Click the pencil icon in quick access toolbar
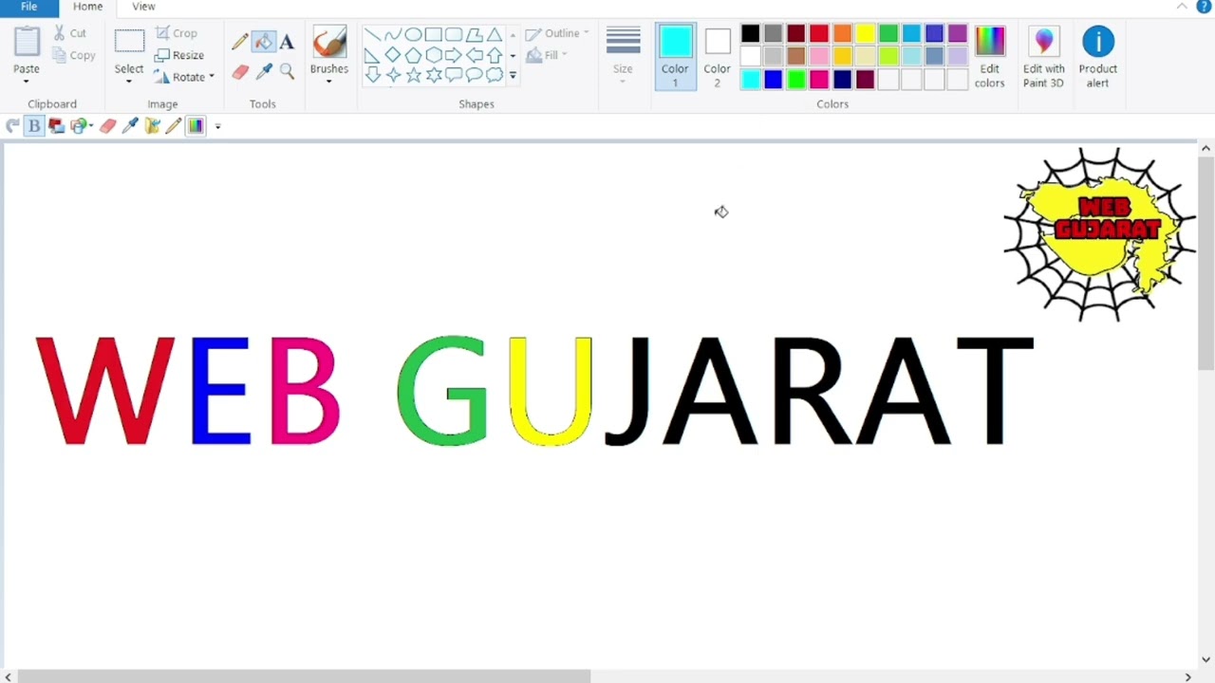Screen dimensions: 1215x683 (174, 125)
